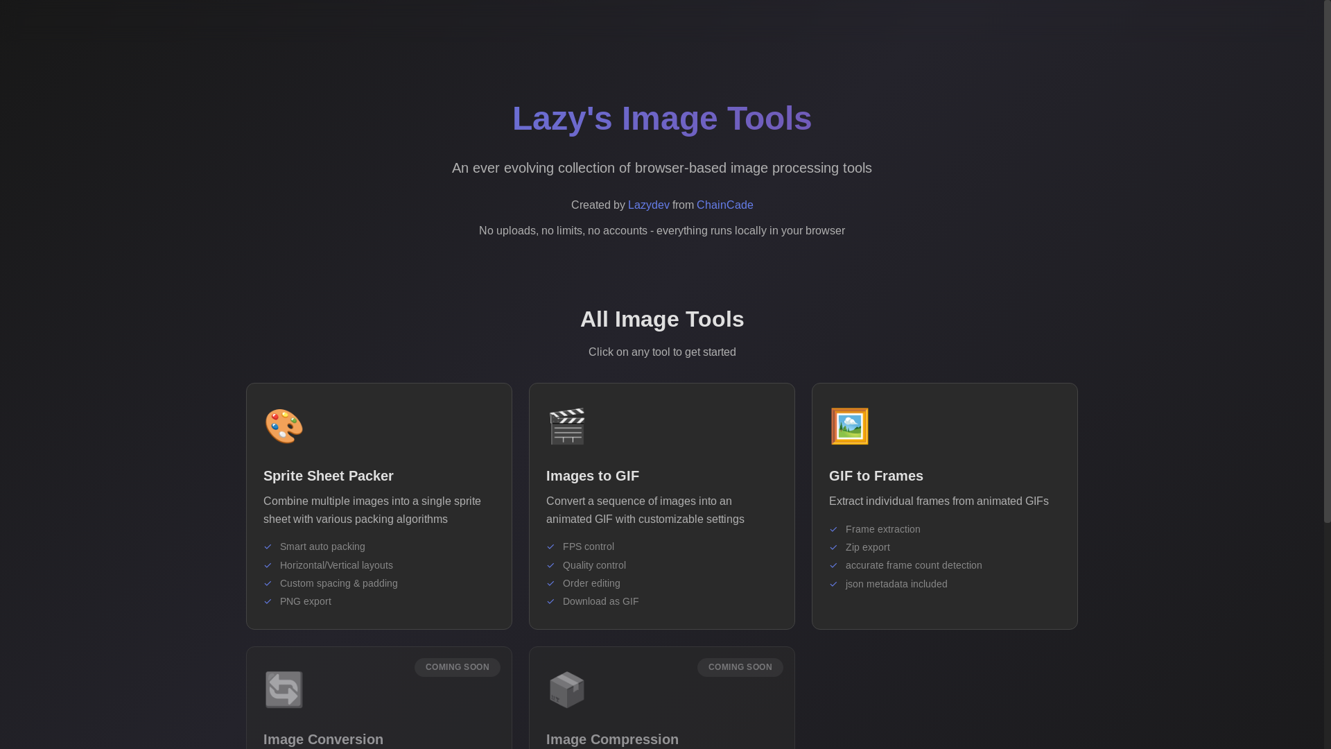Open the Images to GIF tool title
The width and height of the screenshot is (1331, 749).
[593, 476]
